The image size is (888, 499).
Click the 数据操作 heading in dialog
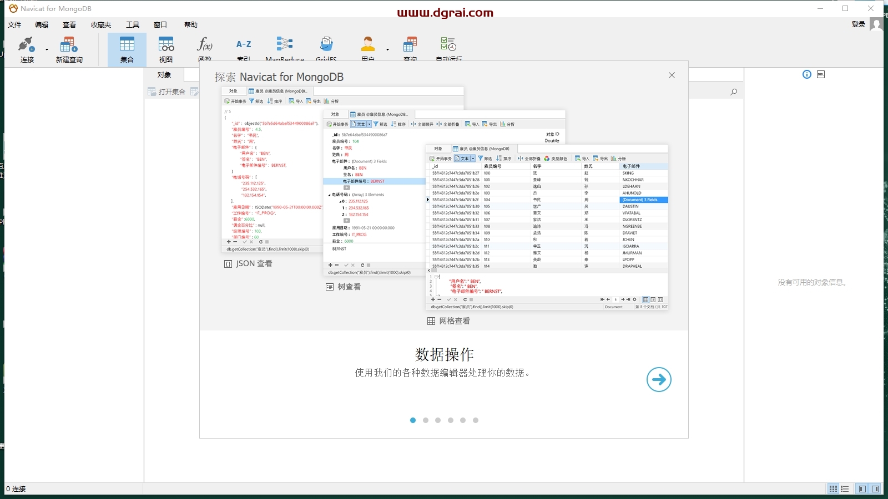tap(445, 354)
